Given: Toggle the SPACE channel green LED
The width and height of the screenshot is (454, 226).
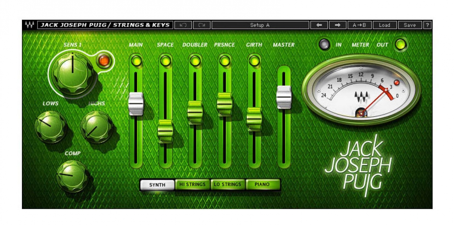Looking at the screenshot, I should pyautogui.click(x=165, y=61).
